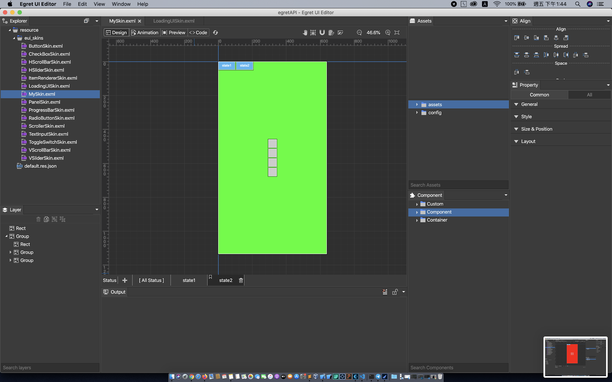Delete state2 with the trash icon
The height and width of the screenshot is (382, 612).
241,280
